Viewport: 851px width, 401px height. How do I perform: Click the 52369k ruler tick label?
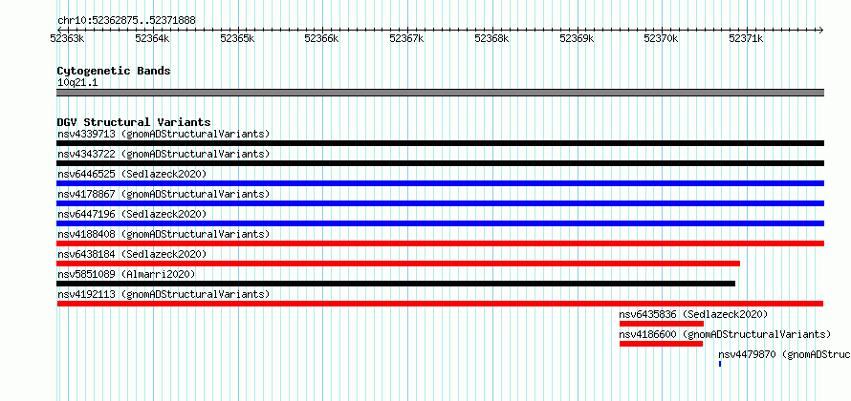(x=577, y=38)
